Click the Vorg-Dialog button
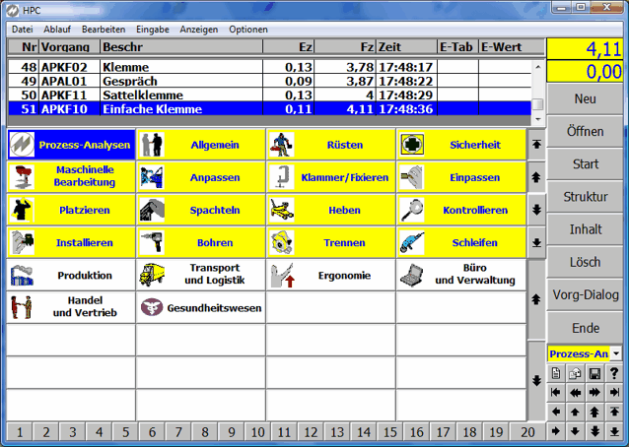629x447 pixels. [586, 293]
